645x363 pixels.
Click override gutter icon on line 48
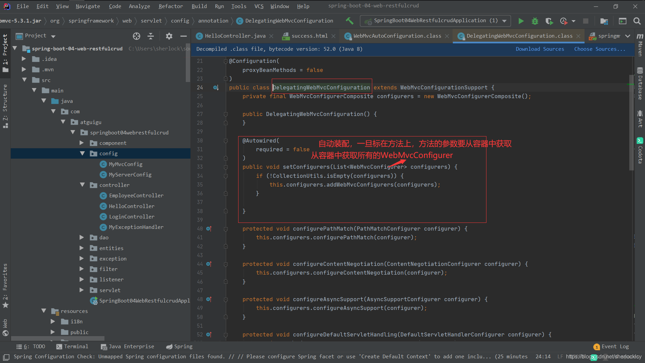click(x=209, y=299)
